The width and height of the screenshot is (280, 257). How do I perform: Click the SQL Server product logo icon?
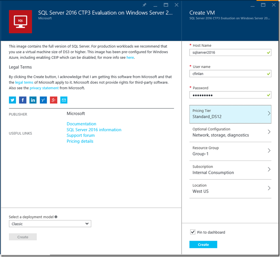[20, 22]
